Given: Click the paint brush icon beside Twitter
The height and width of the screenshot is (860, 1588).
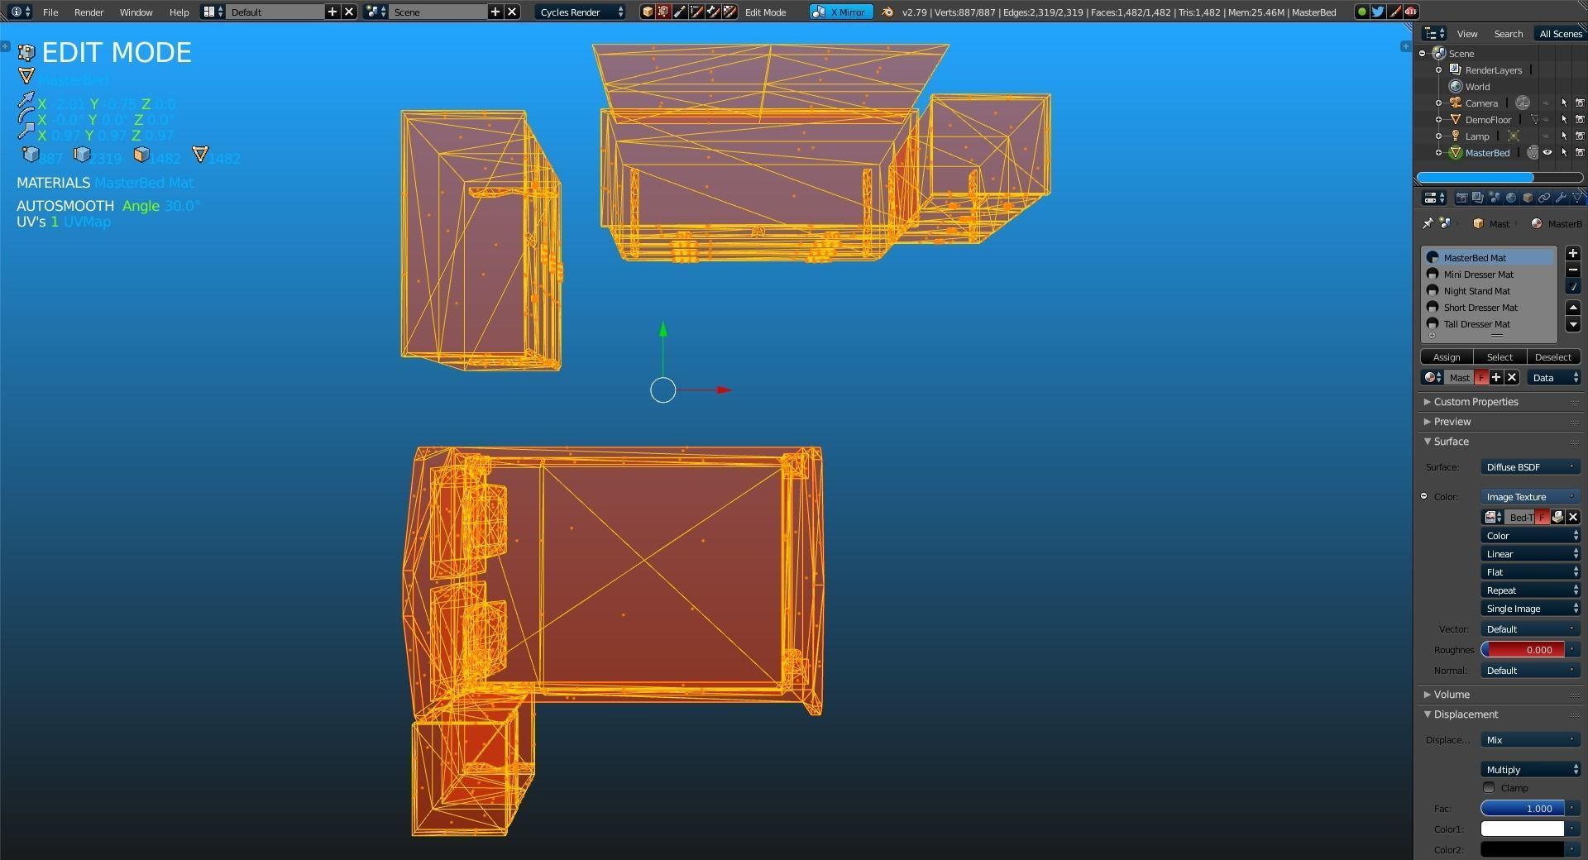Looking at the screenshot, I should (x=1394, y=12).
